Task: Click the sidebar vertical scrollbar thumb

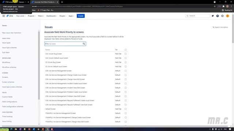Action: [x=39, y=65]
